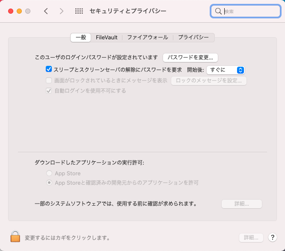
Task: Click the ロックのメッセージを設定... button
Action: click(209, 81)
